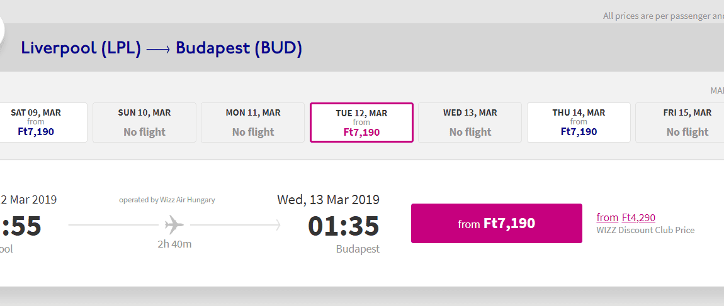This screenshot has width=724, height=306.
Task: Select the WED 13, MAR date tab
Action: [470, 123]
